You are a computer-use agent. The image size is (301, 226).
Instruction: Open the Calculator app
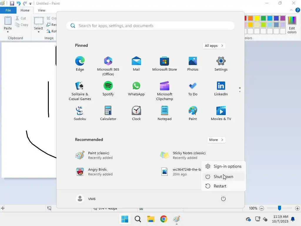(x=108, y=113)
